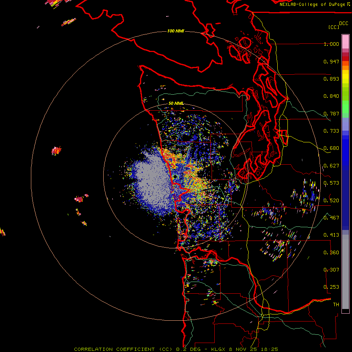Select the 1.000 legend value
Viewport: 352px width, 352px height.
pos(331,44)
